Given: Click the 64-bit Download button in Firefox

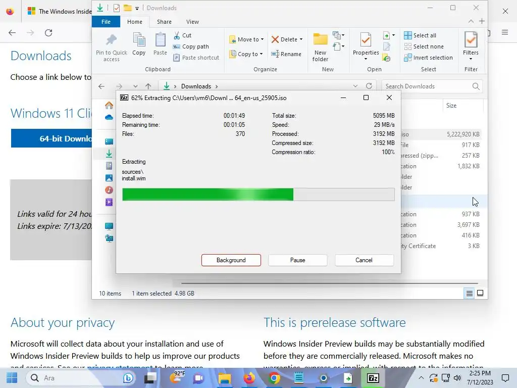Looking at the screenshot, I should [51, 138].
